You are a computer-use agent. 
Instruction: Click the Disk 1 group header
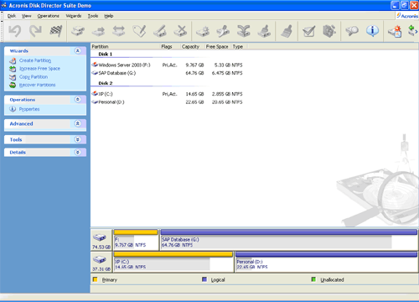tap(106, 54)
